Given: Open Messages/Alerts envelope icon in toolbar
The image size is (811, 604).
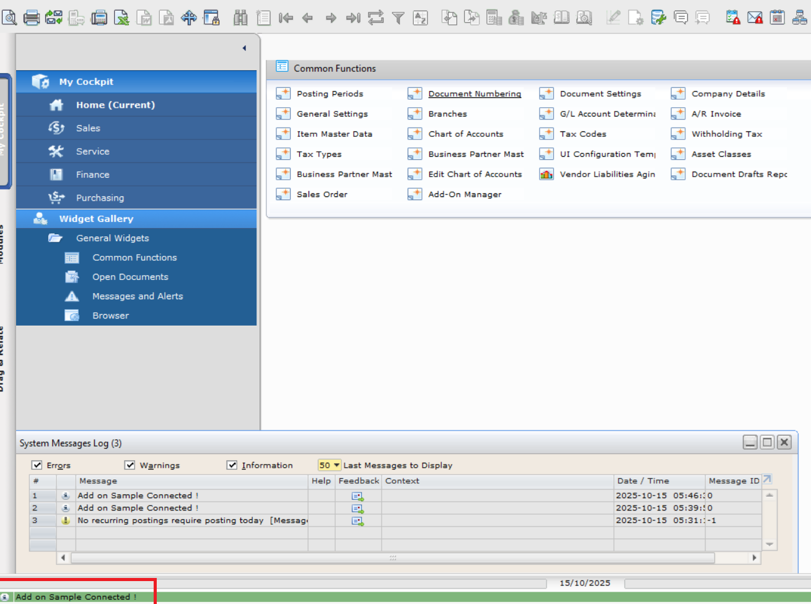Looking at the screenshot, I should (x=755, y=18).
